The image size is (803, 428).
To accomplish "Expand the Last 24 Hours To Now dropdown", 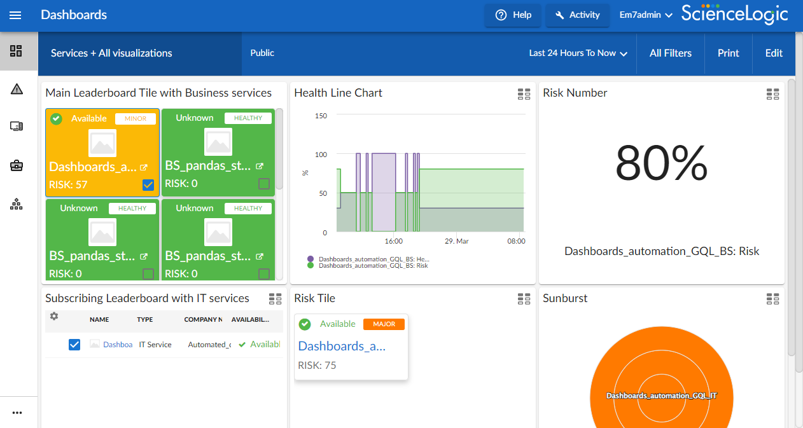I will click(578, 53).
